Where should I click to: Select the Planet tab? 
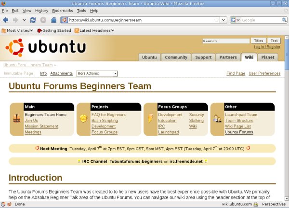tap(267, 57)
